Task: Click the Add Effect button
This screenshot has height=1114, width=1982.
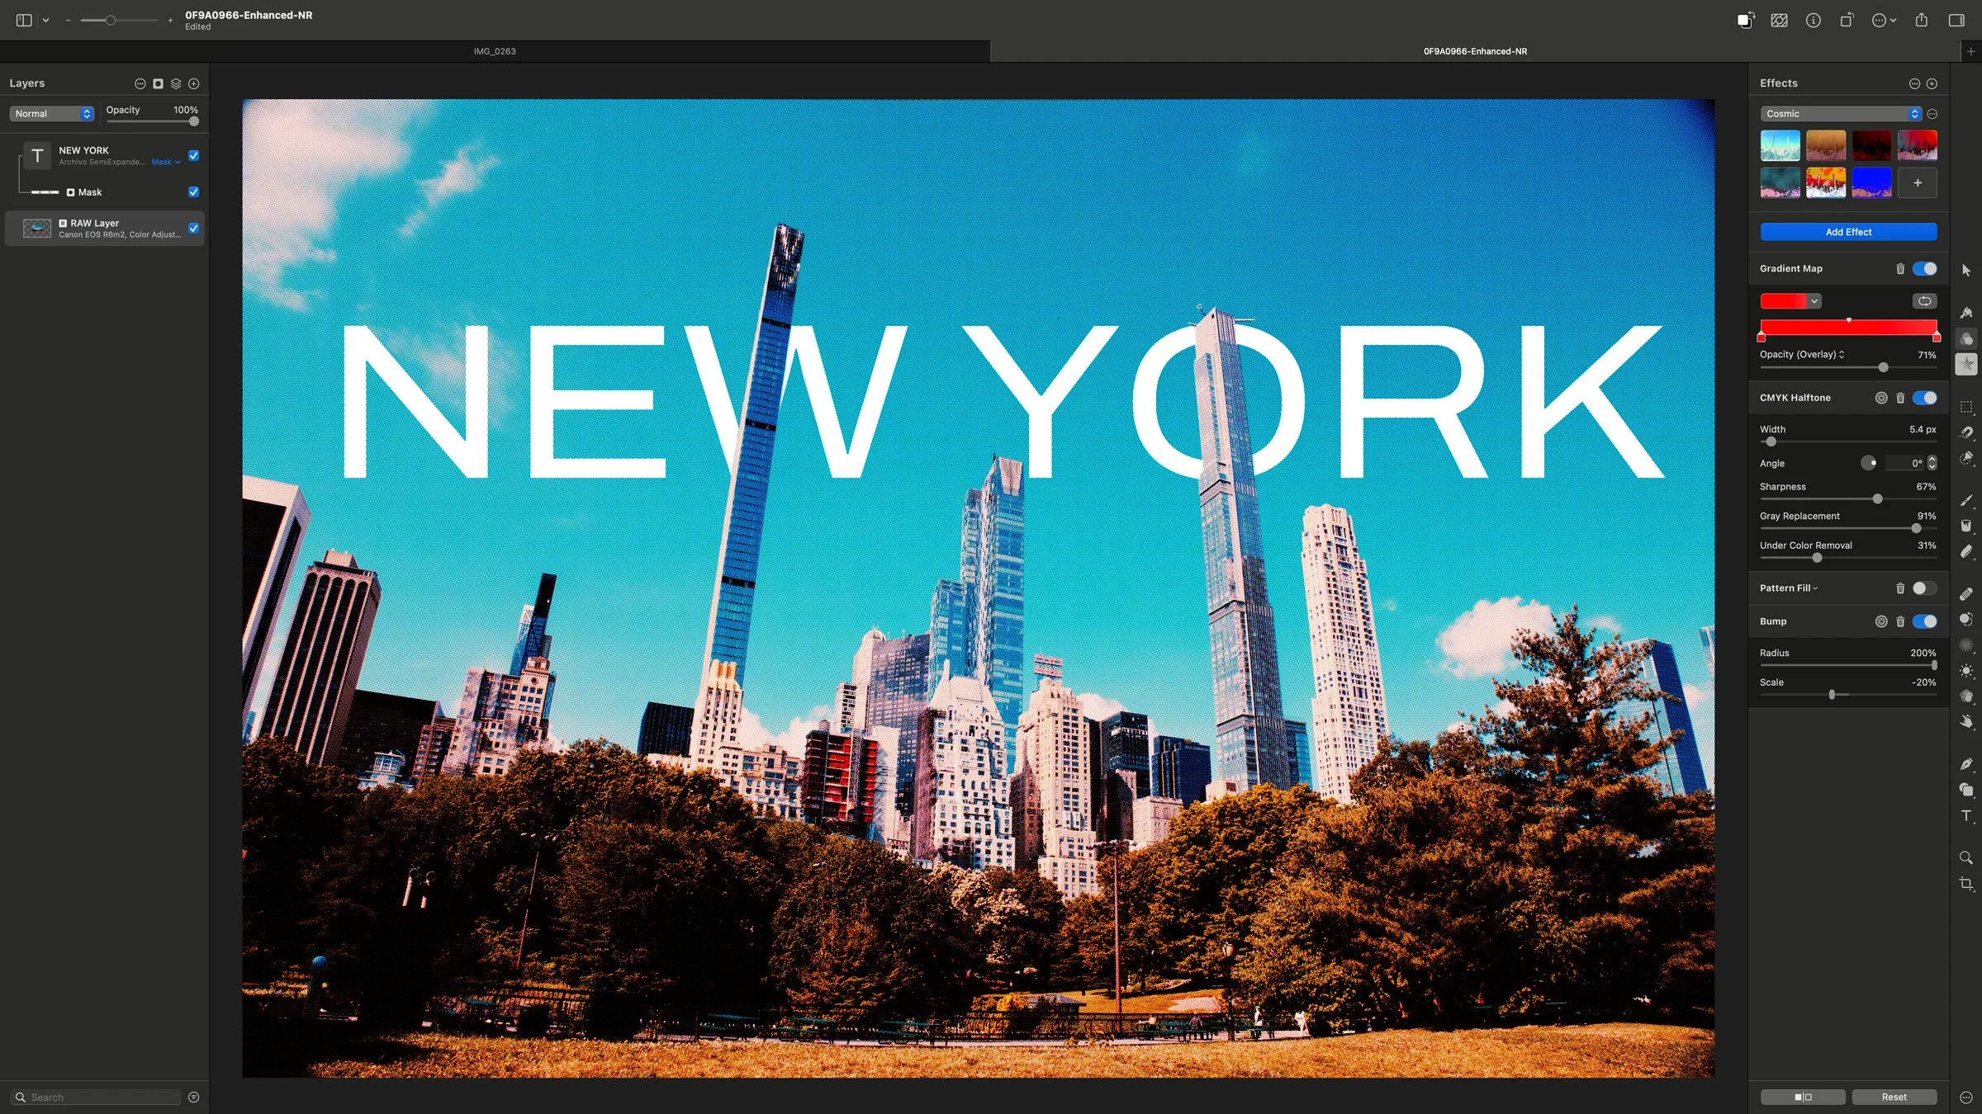Action: (x=1847, y=232)
